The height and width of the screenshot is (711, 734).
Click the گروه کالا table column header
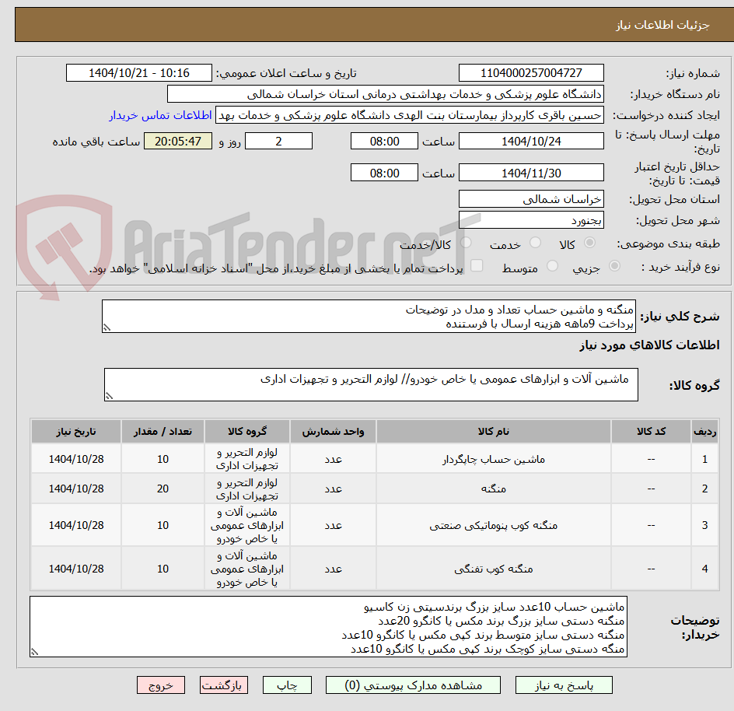coord(247,432)
